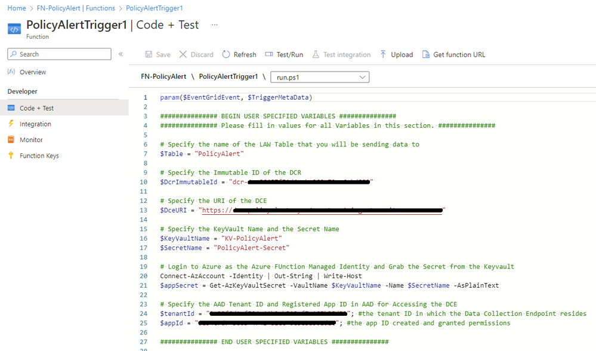Click the $SecretName code line
596x351 pixels.
pos(225,248)
